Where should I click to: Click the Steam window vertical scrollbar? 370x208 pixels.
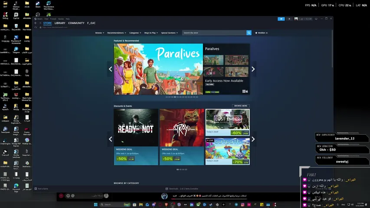point(332,49)
